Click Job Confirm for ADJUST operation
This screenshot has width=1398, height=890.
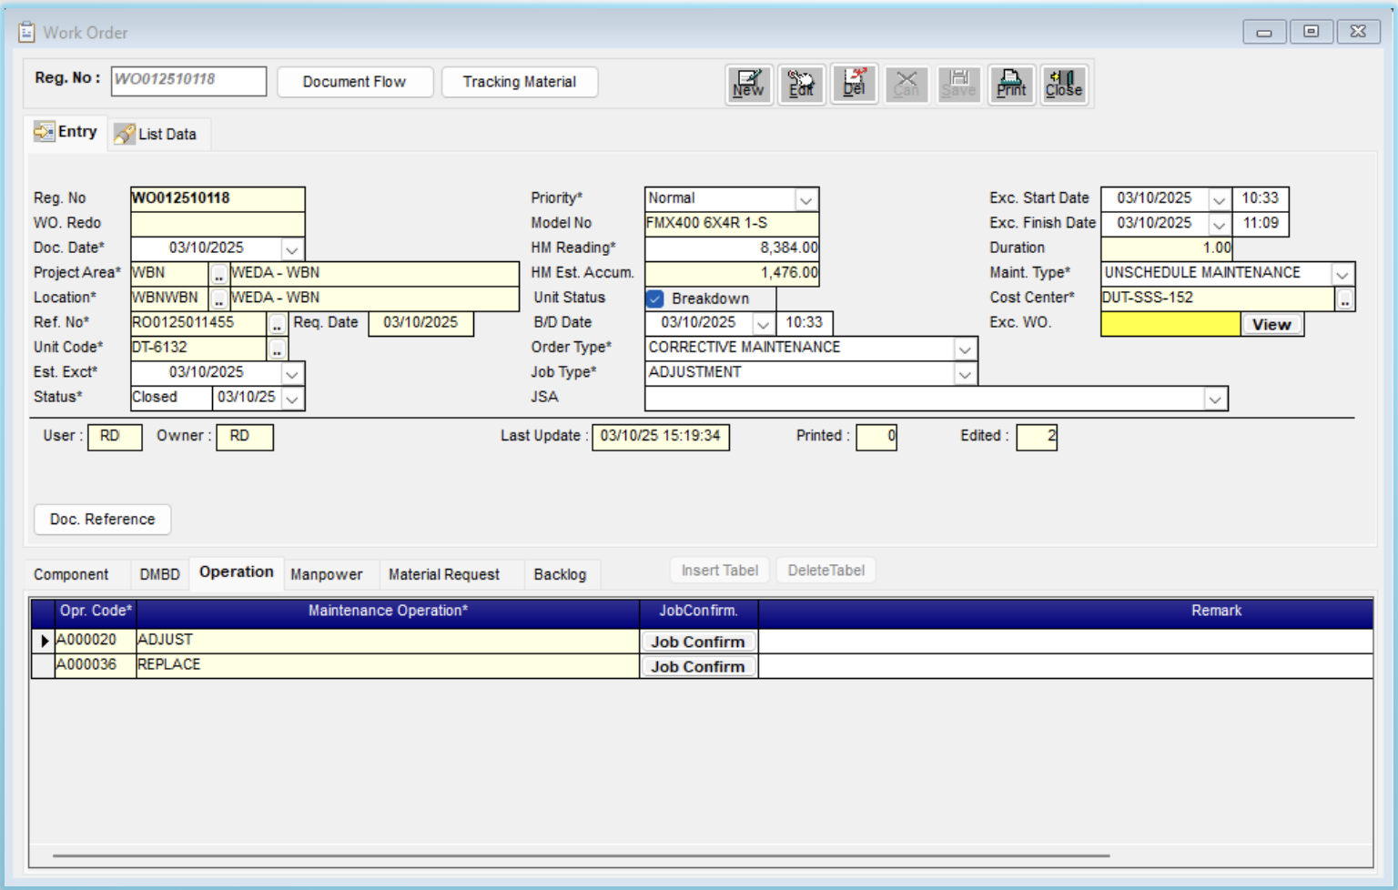click(x=698, y=642)
